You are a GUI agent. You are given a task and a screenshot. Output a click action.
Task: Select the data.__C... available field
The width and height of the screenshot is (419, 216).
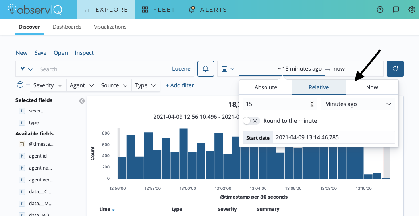40,192
